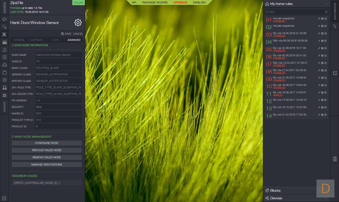Disable rule 04 using its circle toggle

pos(325,41)
